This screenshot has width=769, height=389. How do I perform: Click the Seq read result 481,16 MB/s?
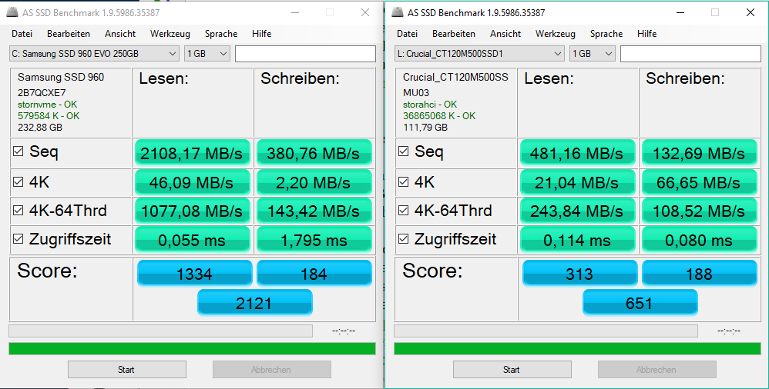[577, 153]
